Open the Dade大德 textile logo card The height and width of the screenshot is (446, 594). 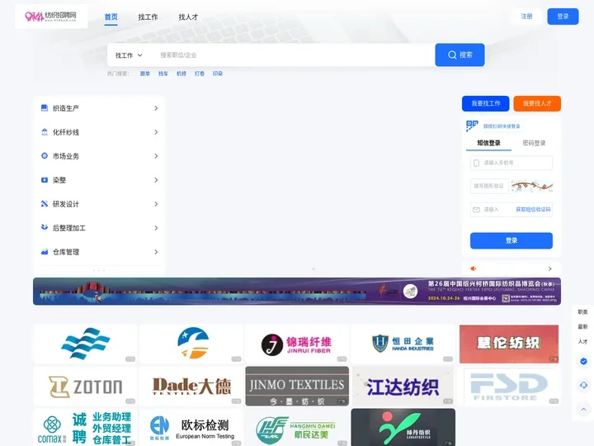tap(191, 386)
